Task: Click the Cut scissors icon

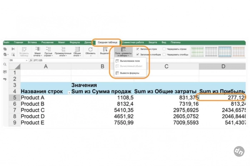Action: (x=13, y=49)
